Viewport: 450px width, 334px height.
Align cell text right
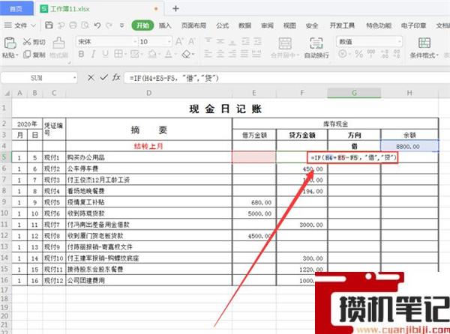point(232,54)
